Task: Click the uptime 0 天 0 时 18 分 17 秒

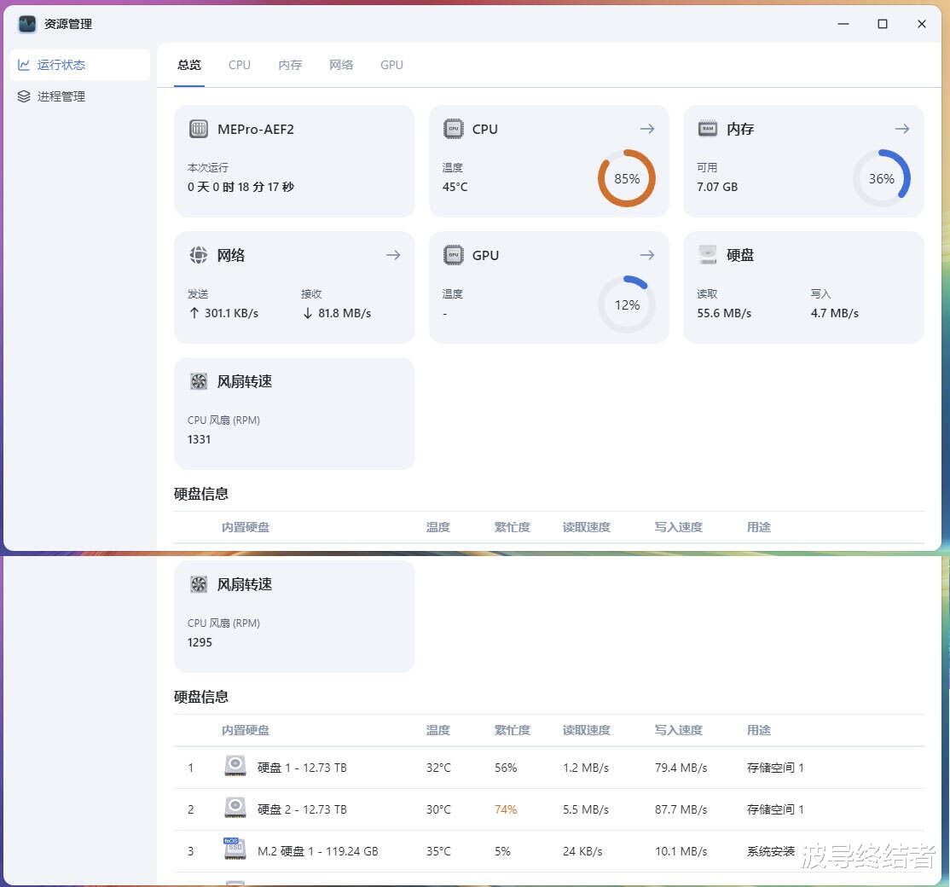Action: [x=240, y=187]
